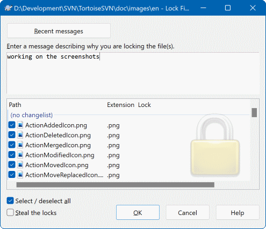Image resolution: width=266 pixels, height=229 pixels.
Task: Click the image file icon for ActionMoveReplacedIcon
Action: 20,175
